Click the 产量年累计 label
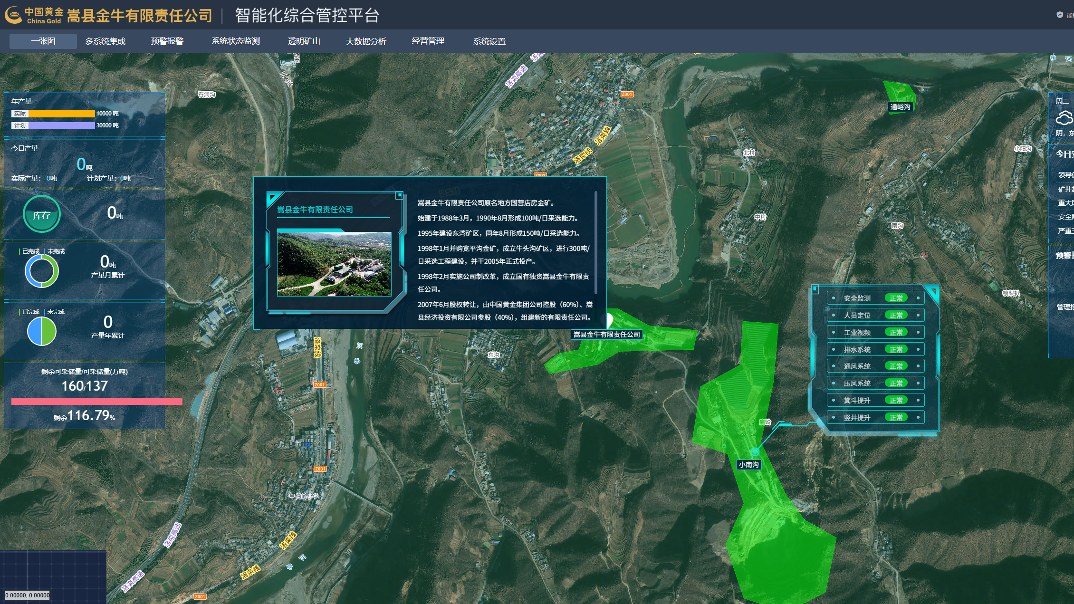The image size is (1074, 604). (108, 336)
